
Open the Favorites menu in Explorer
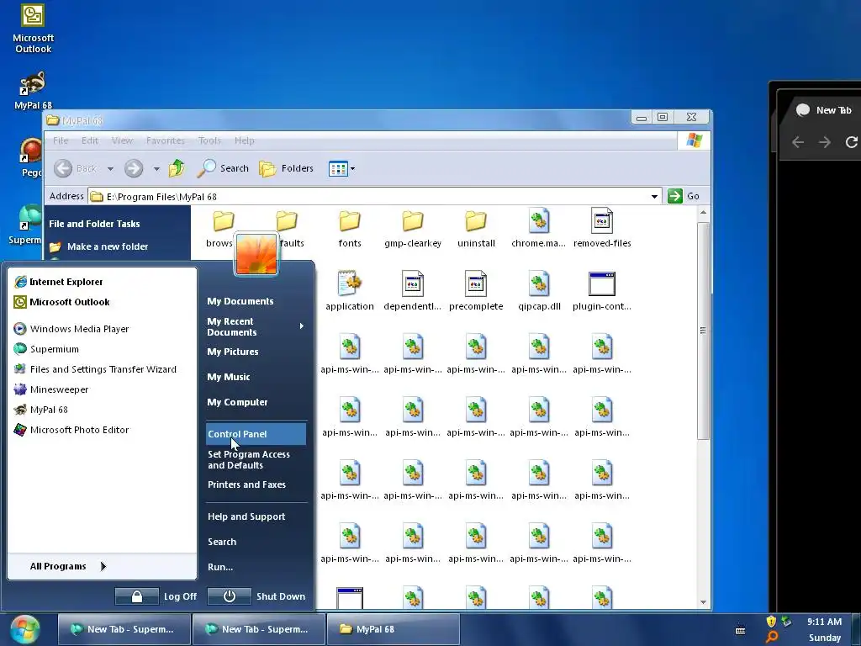coord(166,140)
